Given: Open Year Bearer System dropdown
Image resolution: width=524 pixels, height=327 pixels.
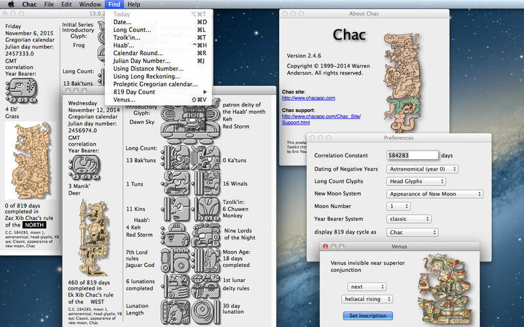Looking at the screenshot, I should pos(409,219).
